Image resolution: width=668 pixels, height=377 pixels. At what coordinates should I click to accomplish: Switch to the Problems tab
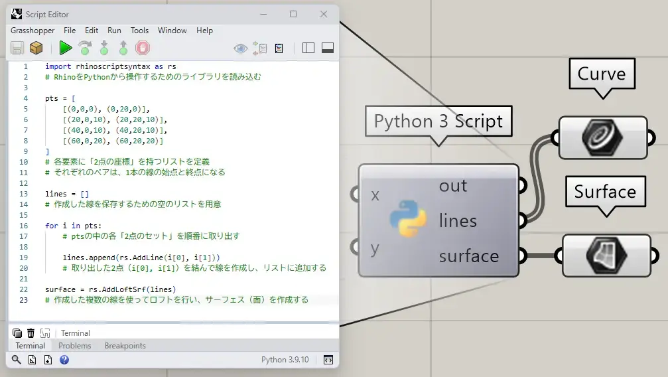[74, 346]
